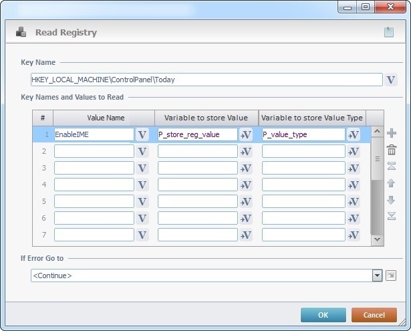Click the OK button

click(323, 315)
